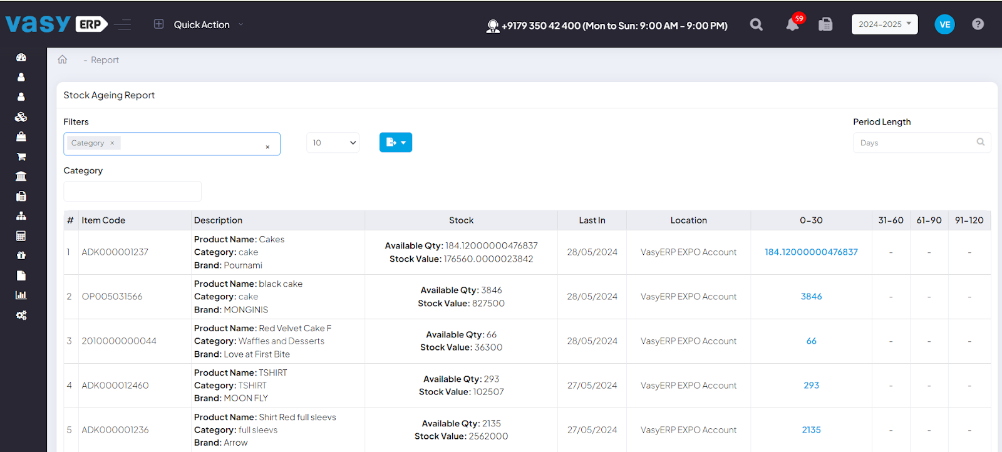Open the fax machine icon in sidebar
This screenshot has width=1002, height=452.
click(21, 196)
